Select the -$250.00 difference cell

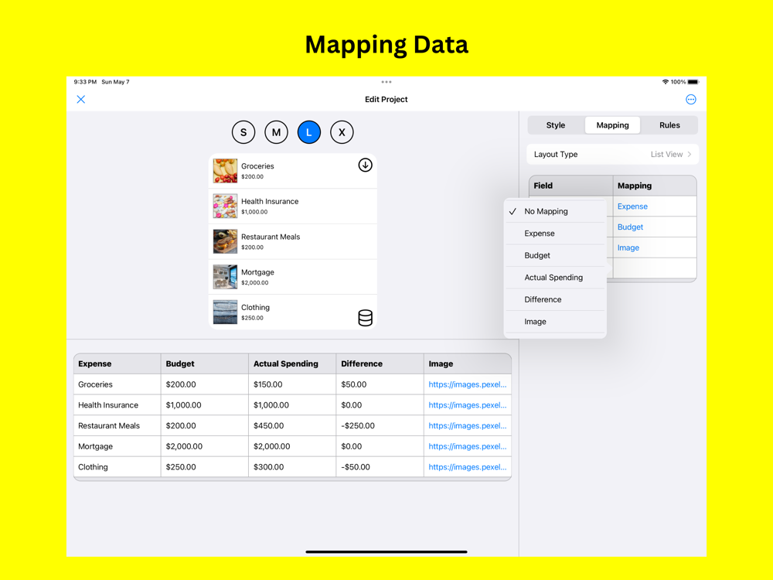point(380,425)
